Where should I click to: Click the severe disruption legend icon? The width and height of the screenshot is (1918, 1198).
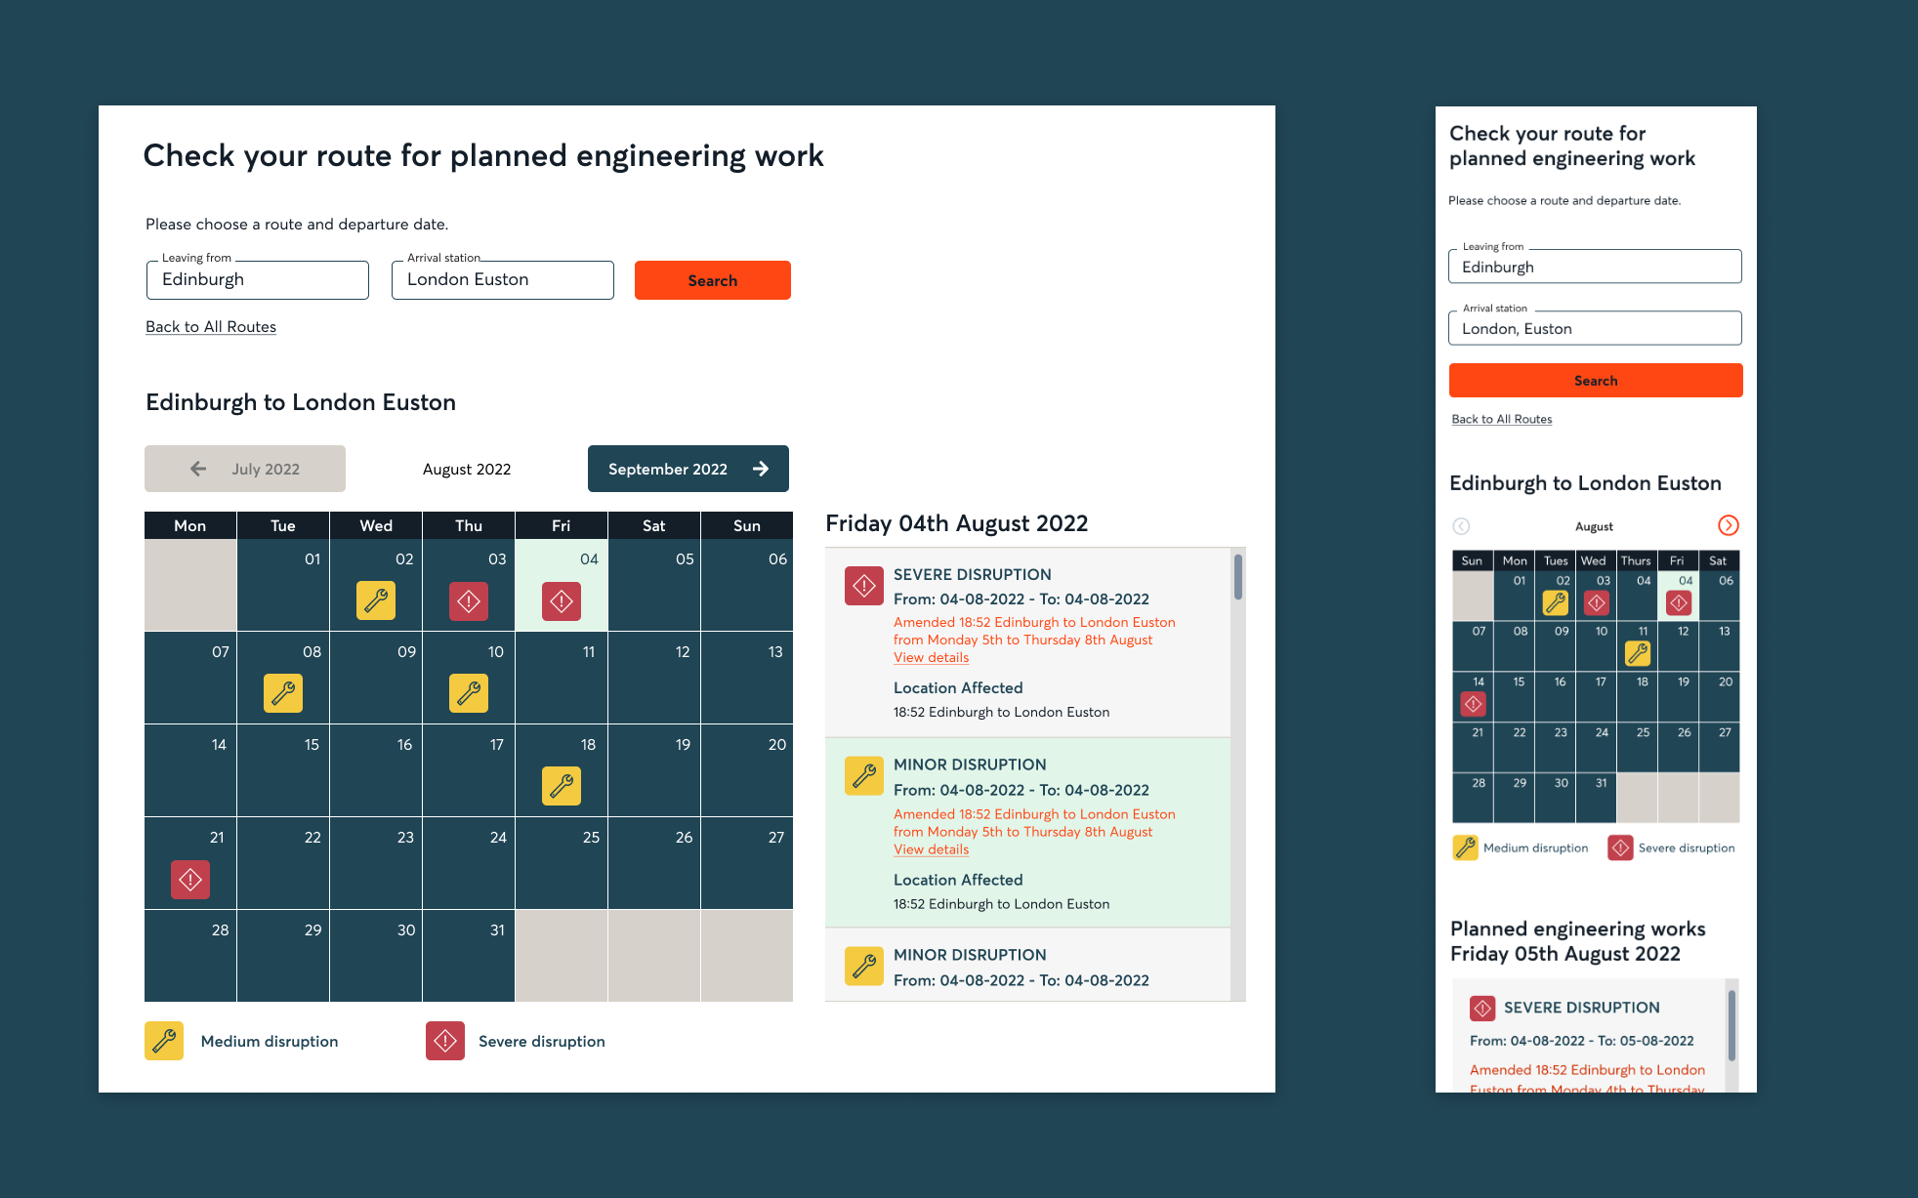[445, 1041]
